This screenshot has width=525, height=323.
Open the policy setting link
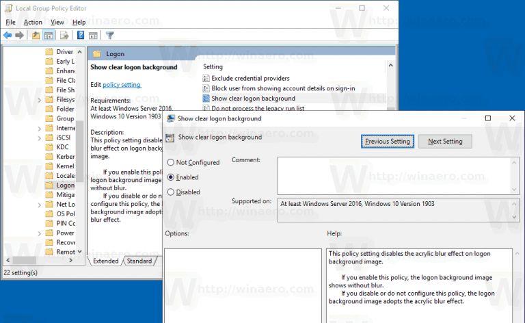[122, 85]
